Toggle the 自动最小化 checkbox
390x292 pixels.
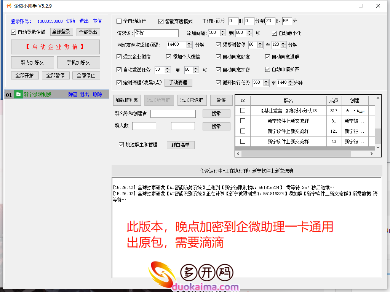click(x=274, y=33)
